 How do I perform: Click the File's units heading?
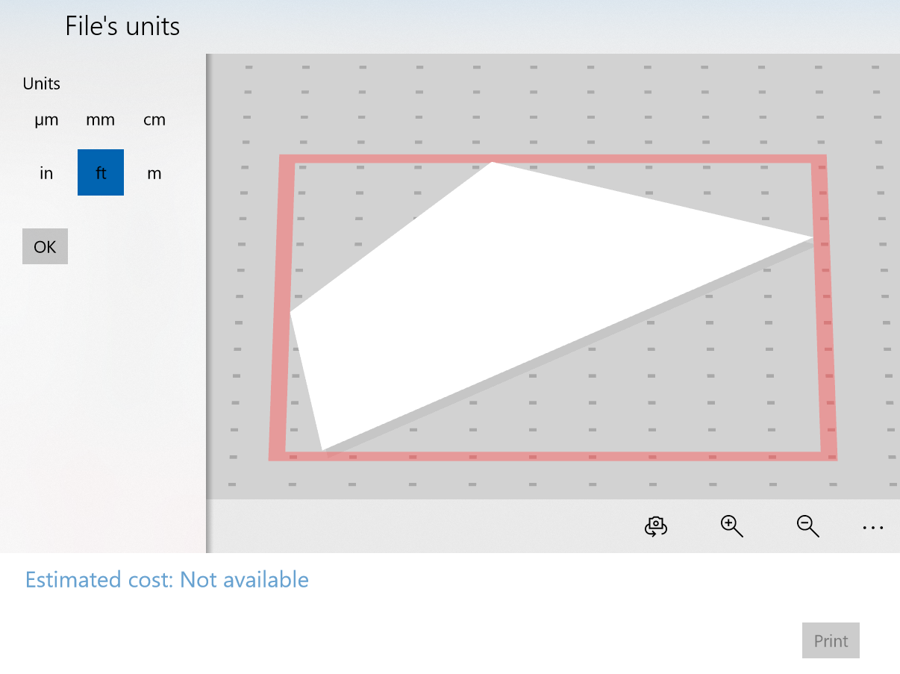point(122,27)
